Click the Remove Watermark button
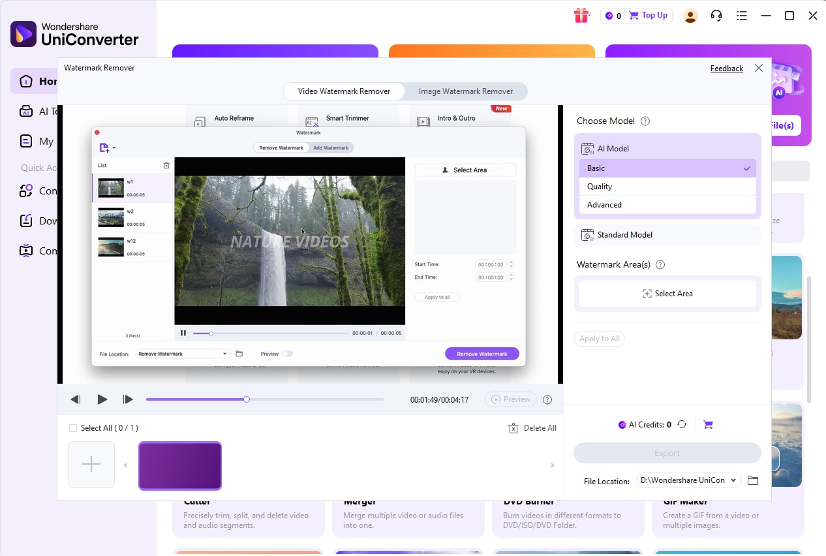This screenshot has width=826, height=556. pyautogui.click(x=482, y=353)
